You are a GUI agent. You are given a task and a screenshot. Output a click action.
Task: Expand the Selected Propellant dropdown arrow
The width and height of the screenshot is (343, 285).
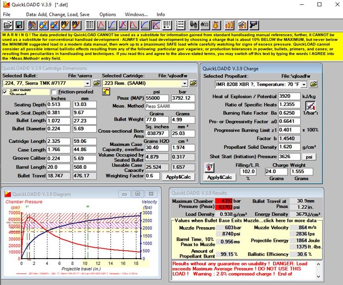(304, 84)
